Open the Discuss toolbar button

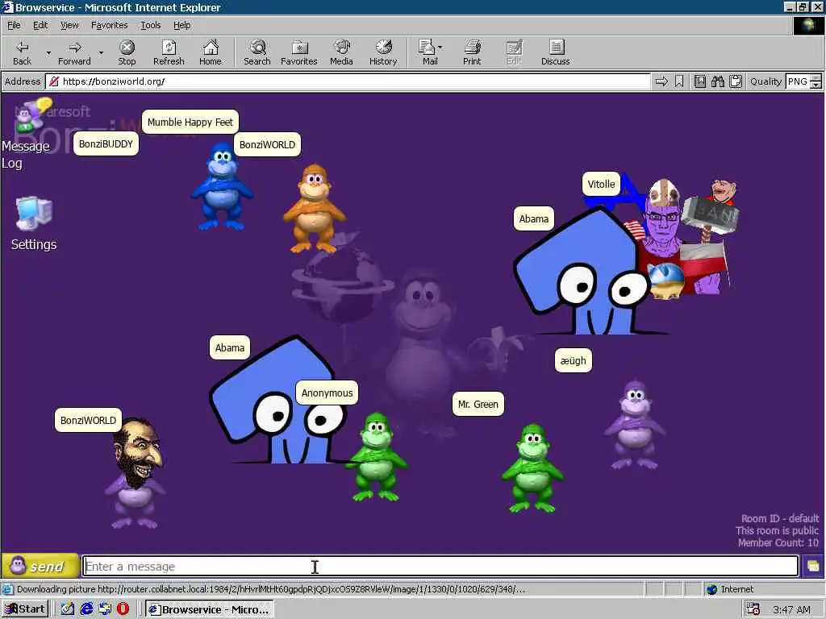(x=555, y=52)
